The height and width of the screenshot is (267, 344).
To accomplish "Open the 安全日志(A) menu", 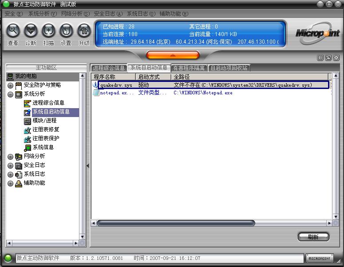I will point(108,14).
